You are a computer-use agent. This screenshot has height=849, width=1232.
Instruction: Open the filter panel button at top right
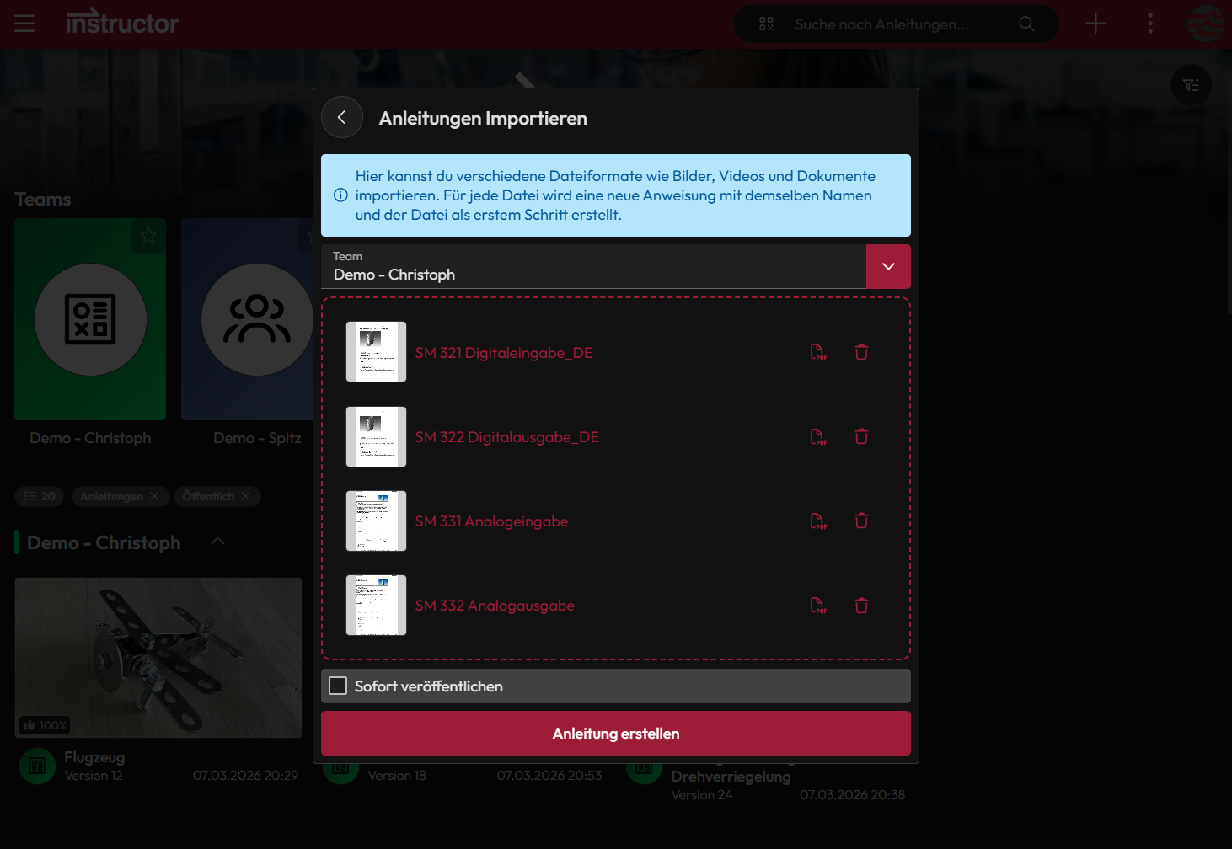(x=1191, y=85)
